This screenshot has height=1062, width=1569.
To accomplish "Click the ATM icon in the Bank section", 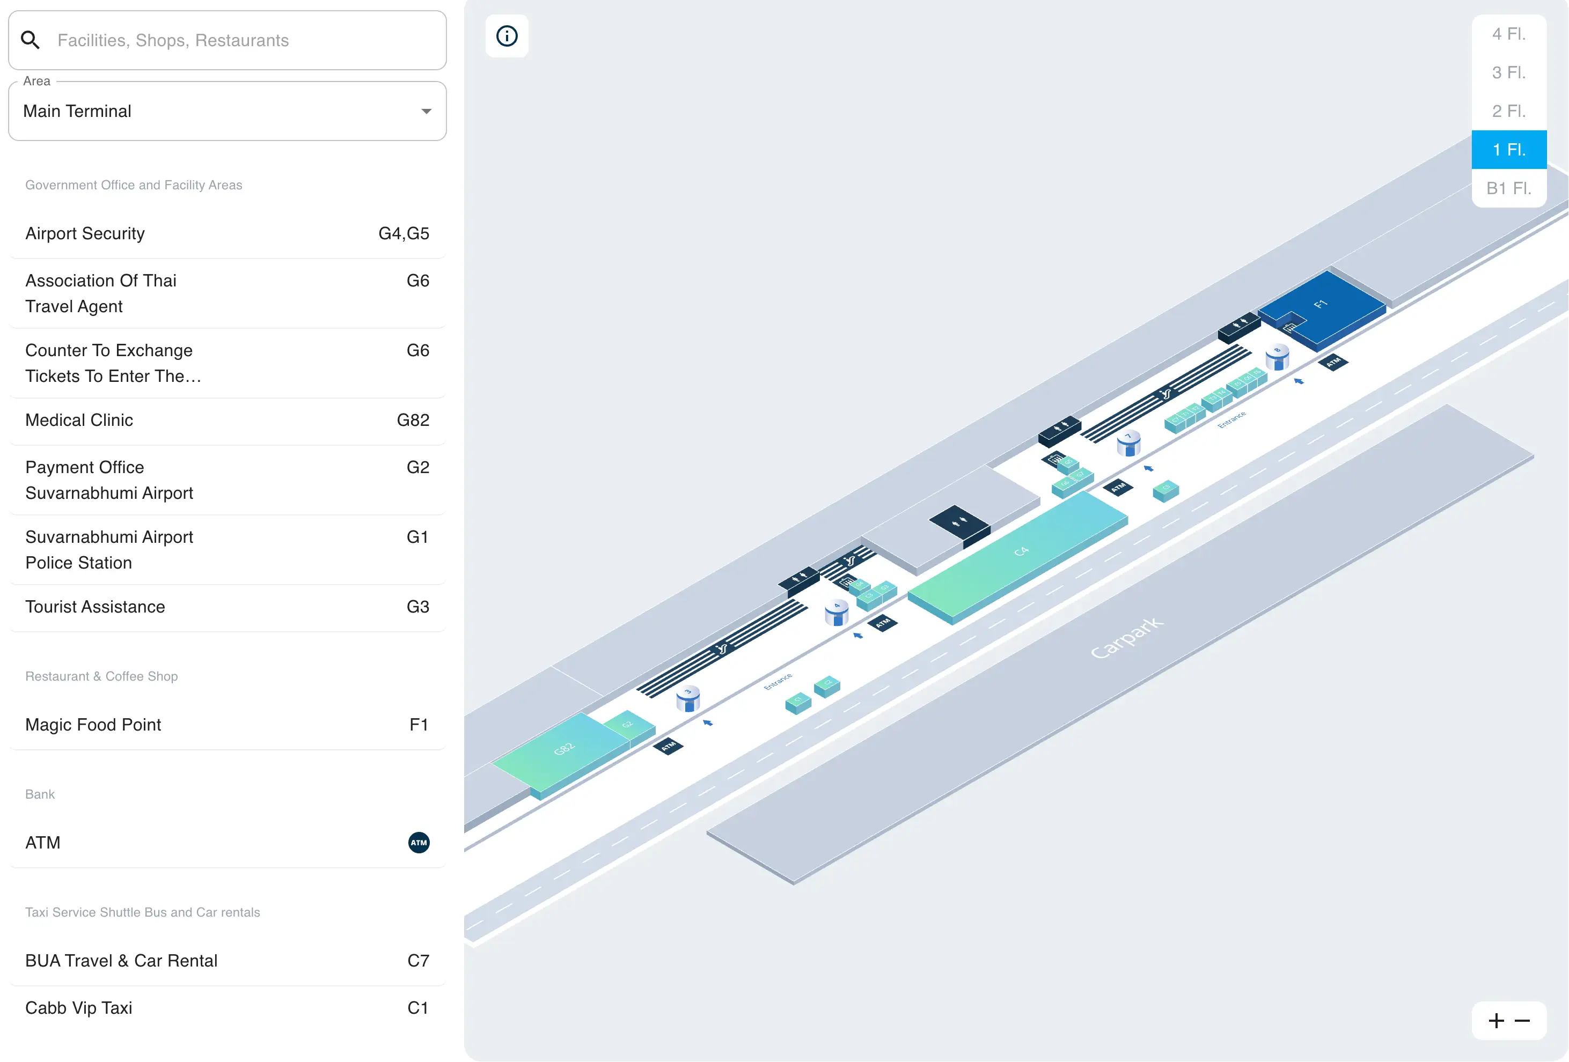I will 419,842.
